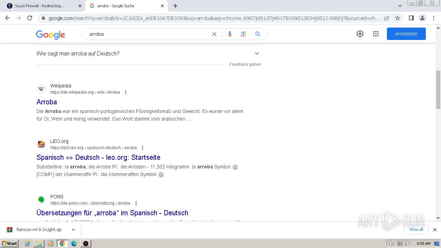
Task: Open Wikipedia result title Arroba
Action: click(47, 102)
